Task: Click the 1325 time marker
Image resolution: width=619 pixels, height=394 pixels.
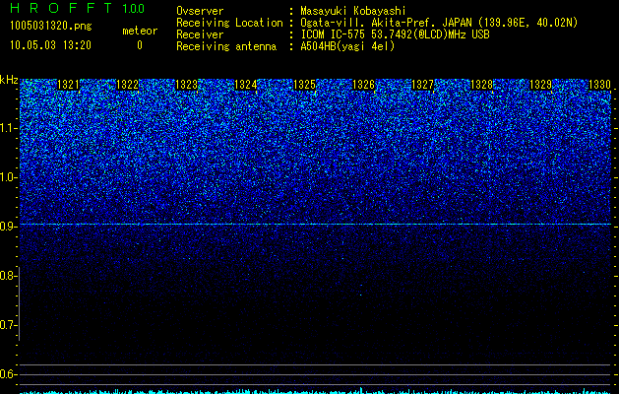Action: coord(304,85)
